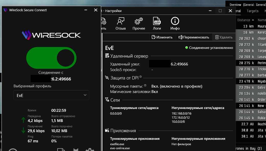Click the ping value 67 ms
266x151 pixels.
(33, 141)
